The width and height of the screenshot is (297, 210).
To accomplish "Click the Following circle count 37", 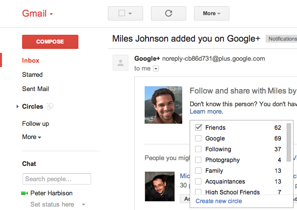I will (278, 149).
